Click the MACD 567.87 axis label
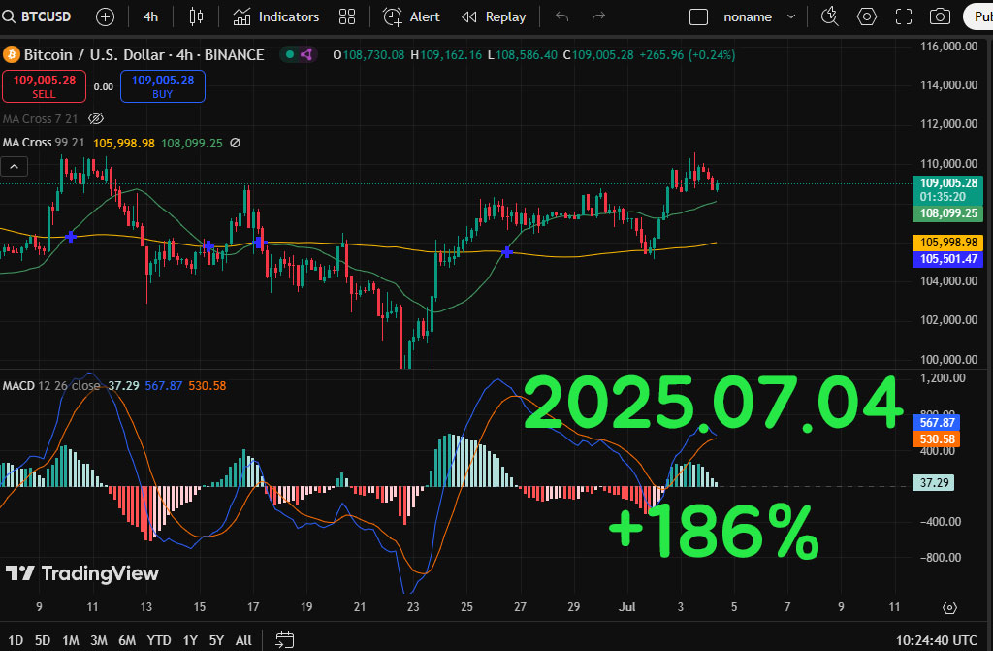Viewport: 993px width, 651px height. pyautogui.click(x=936, y=423)
